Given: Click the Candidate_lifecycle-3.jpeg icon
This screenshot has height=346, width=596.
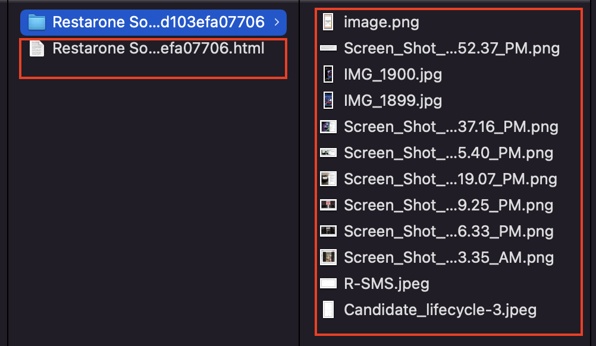Looking at the screenshot, I should point(328,309).
